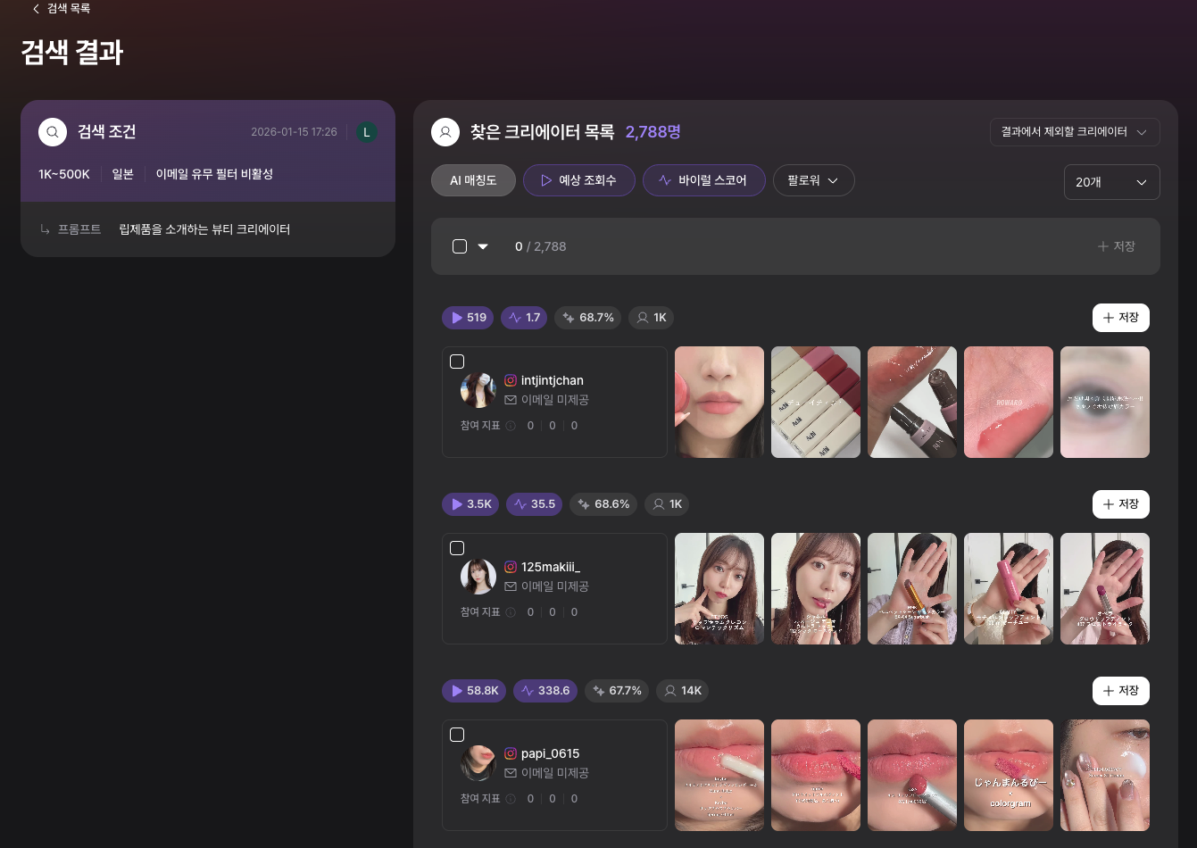Open intjintjchan's first lip thumbnail
This screenshot has width=1197, height=848.
pyautogui.click(x=719, y=403)
